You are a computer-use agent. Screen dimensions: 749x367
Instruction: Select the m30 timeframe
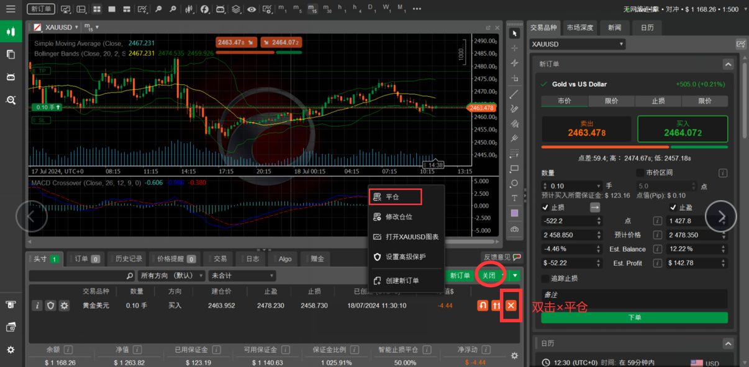[327, 9]
